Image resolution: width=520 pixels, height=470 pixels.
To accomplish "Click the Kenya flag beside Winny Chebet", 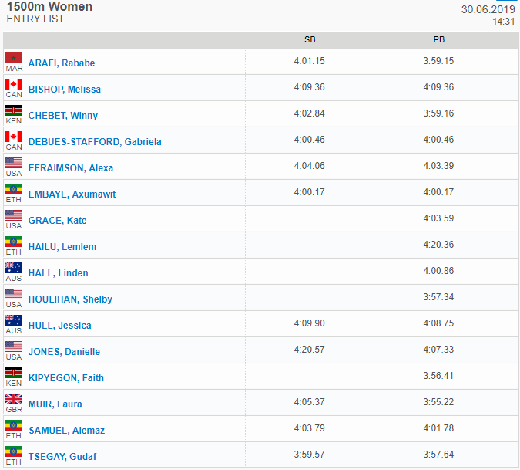I will 14,110.
